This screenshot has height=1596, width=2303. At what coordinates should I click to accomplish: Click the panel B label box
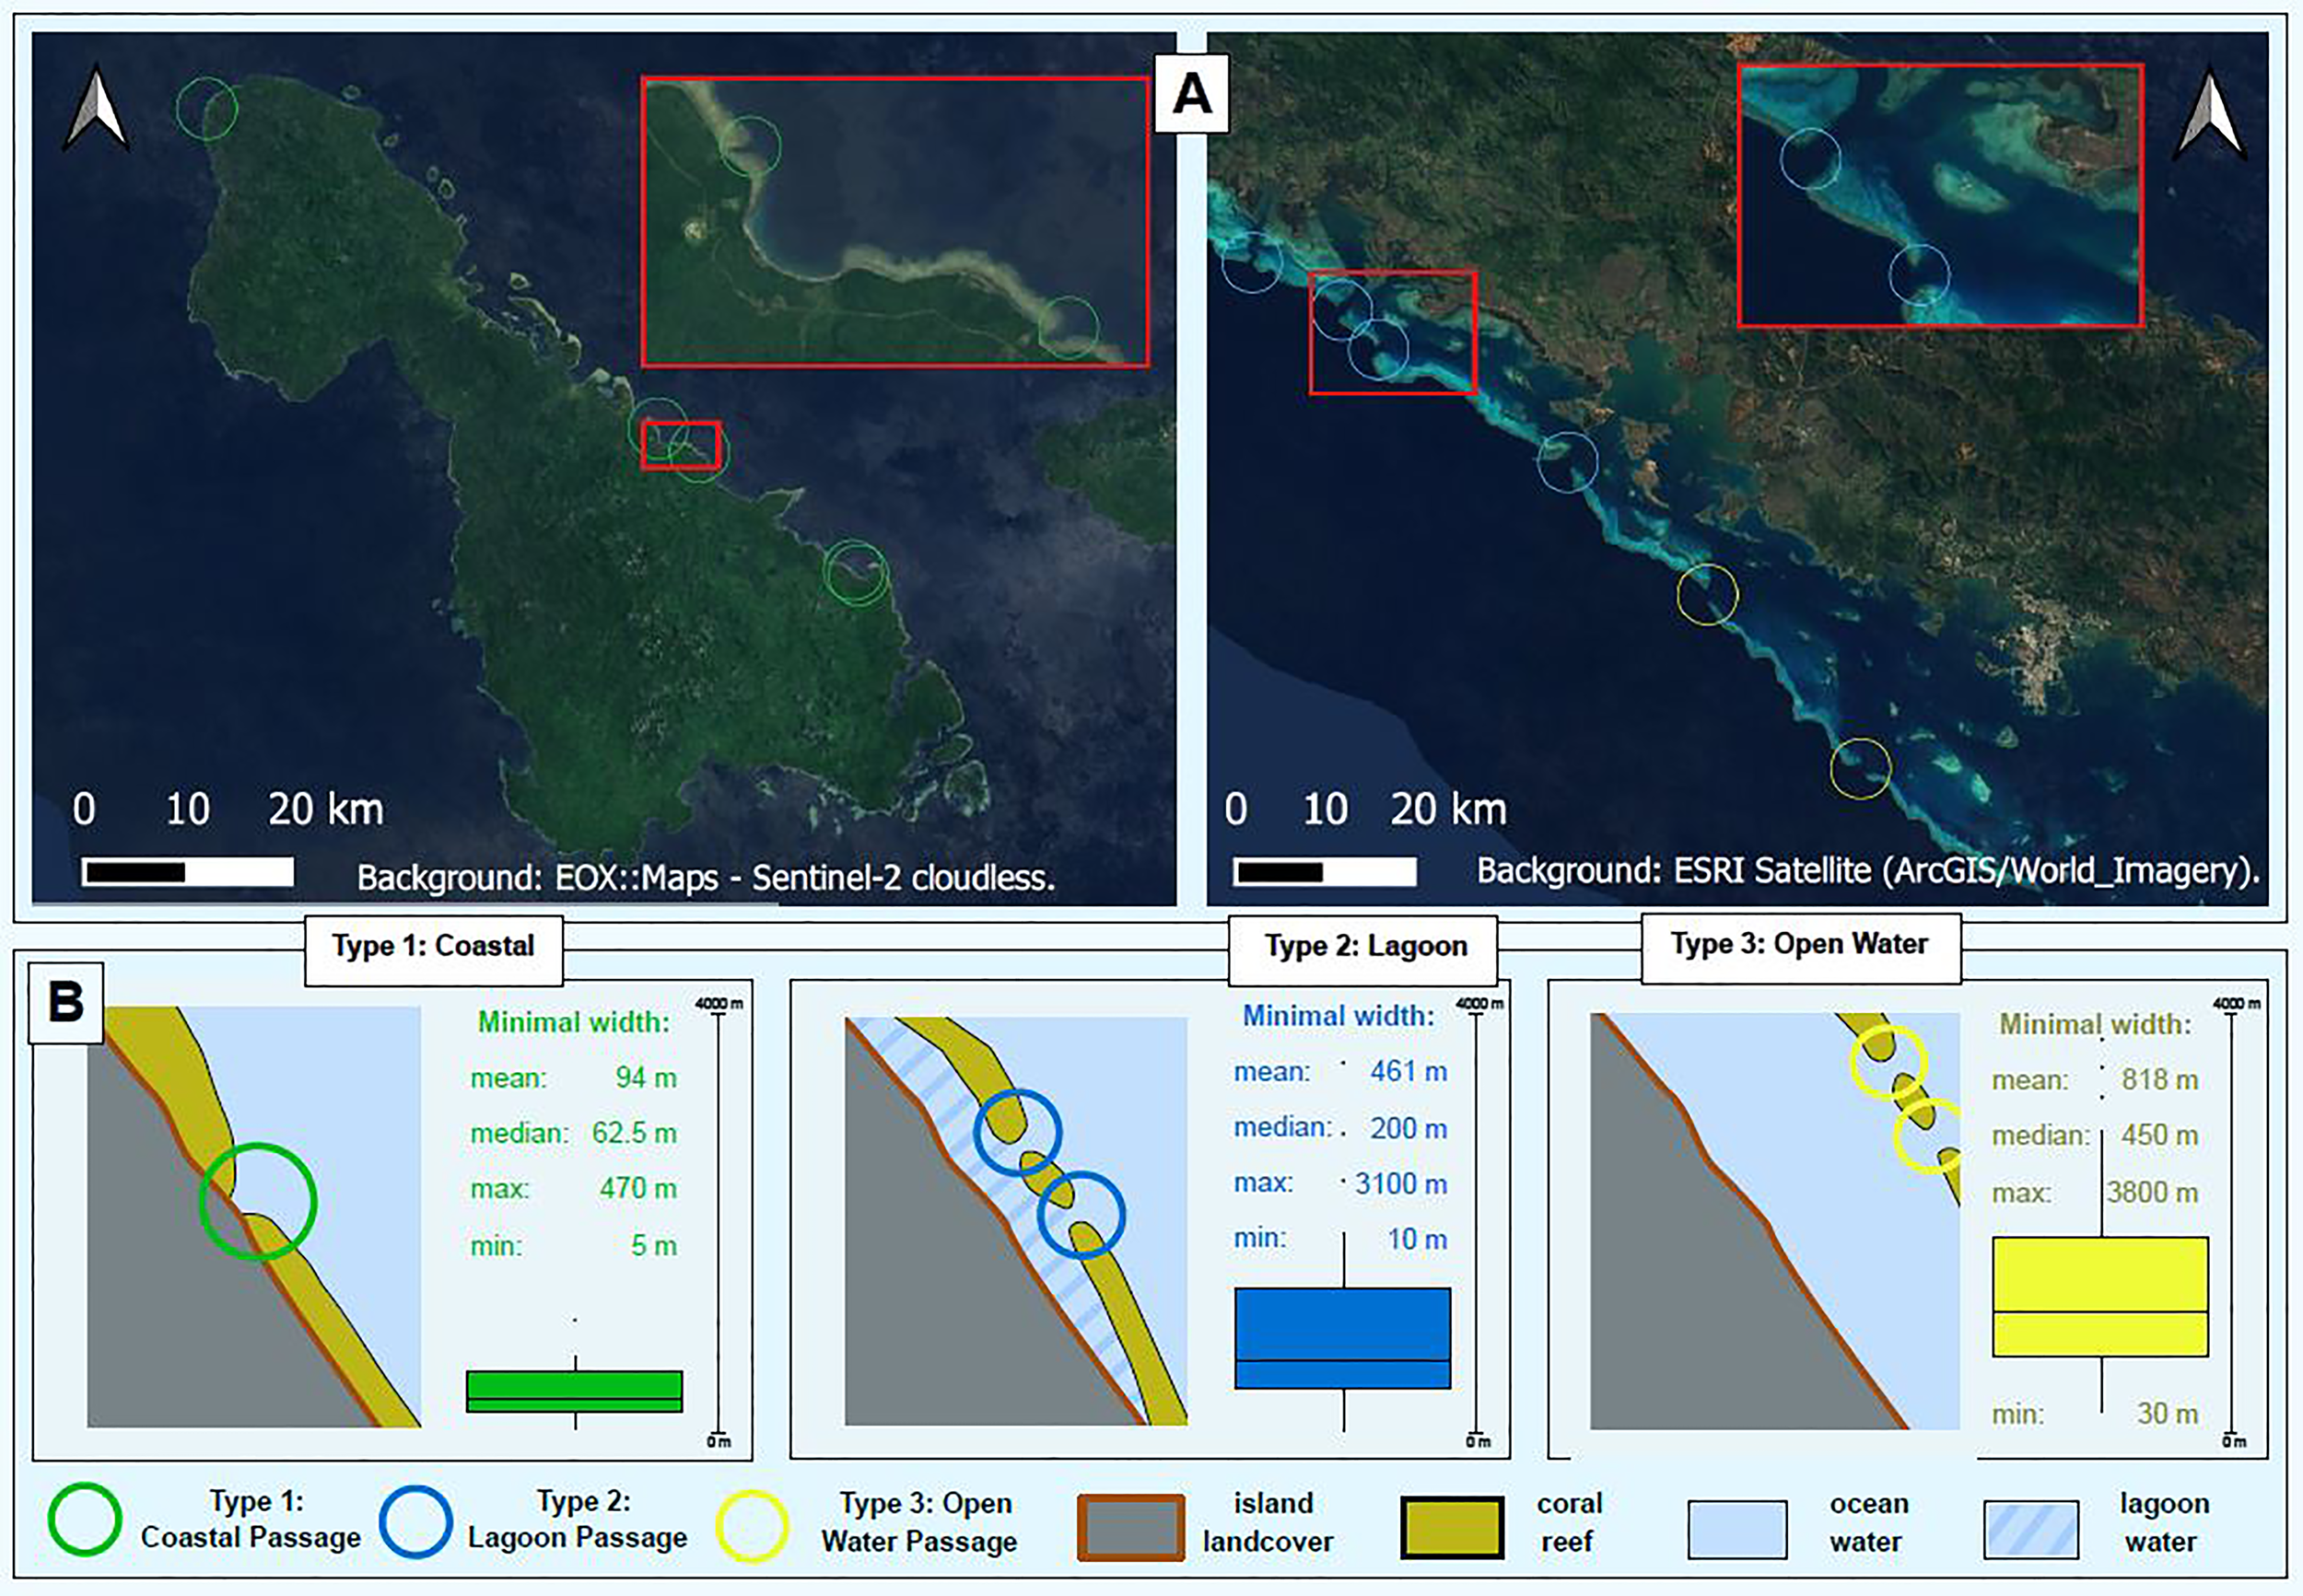tap(66, 1002)
